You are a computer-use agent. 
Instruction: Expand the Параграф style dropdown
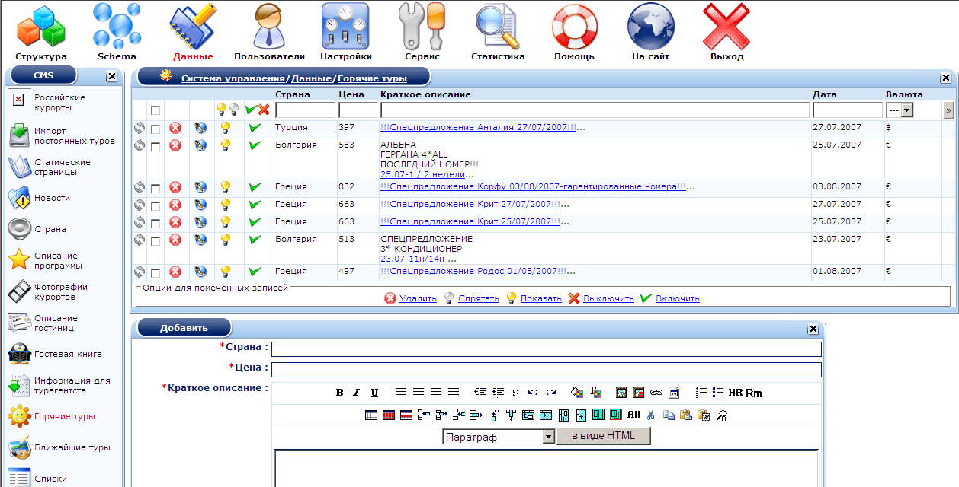coord(548,437)
